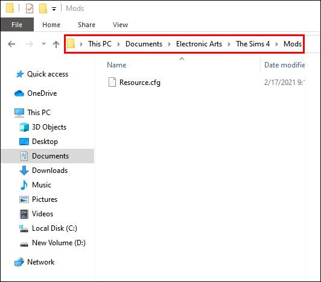The width and height of the screenshot is (321, 282).
Task: Sort by the Name column header
Action: point(116,65)
